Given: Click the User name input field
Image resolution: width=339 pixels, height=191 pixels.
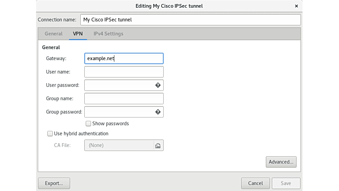Looking at the screenshot, I should [124, 72].
